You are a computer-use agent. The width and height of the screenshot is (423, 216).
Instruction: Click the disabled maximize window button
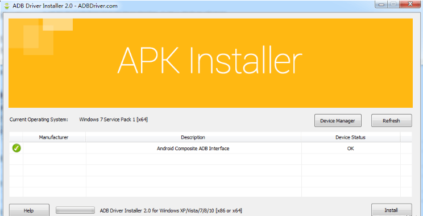tap(393, 5)
